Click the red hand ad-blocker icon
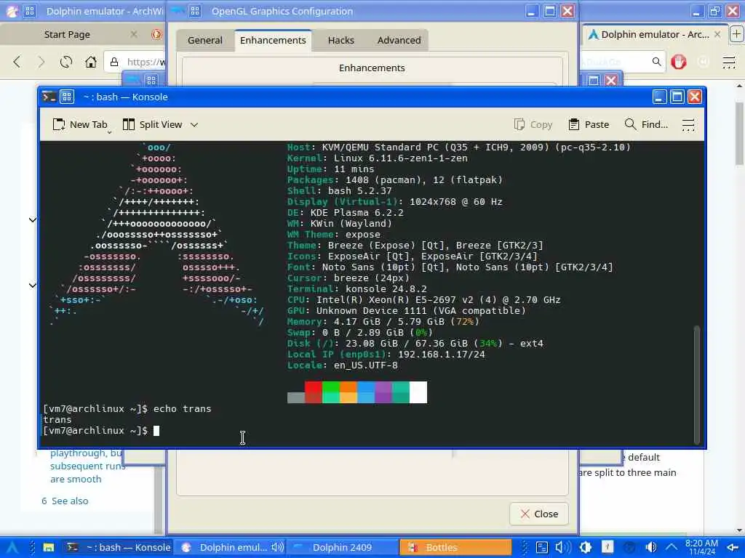Screen dimensions: 745x558 coord(679,62)
